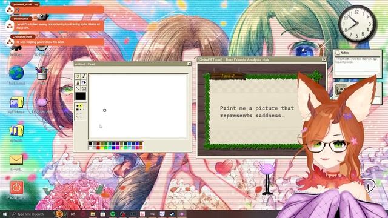Screen dimensions: 388x218
Task: Pick the bright green palette swatch
Action: pyautogui.click(x=106, y=148)
